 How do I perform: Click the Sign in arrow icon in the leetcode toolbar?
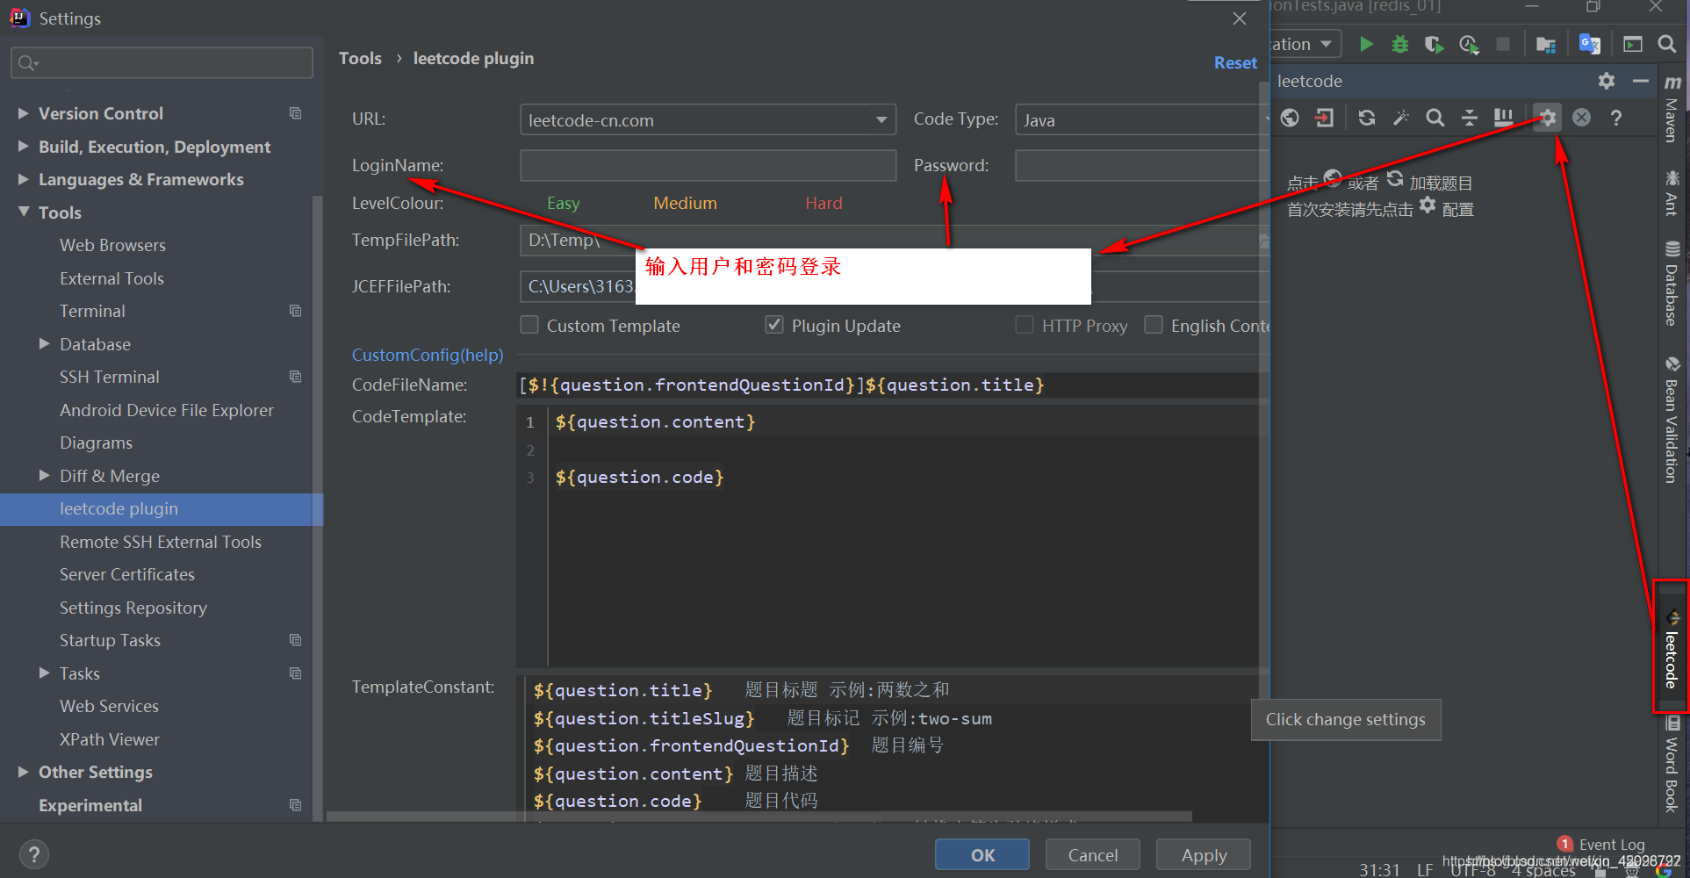click(x=1324, y=118)
